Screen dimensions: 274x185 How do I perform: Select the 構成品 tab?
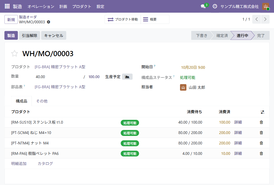pos(21,101)
